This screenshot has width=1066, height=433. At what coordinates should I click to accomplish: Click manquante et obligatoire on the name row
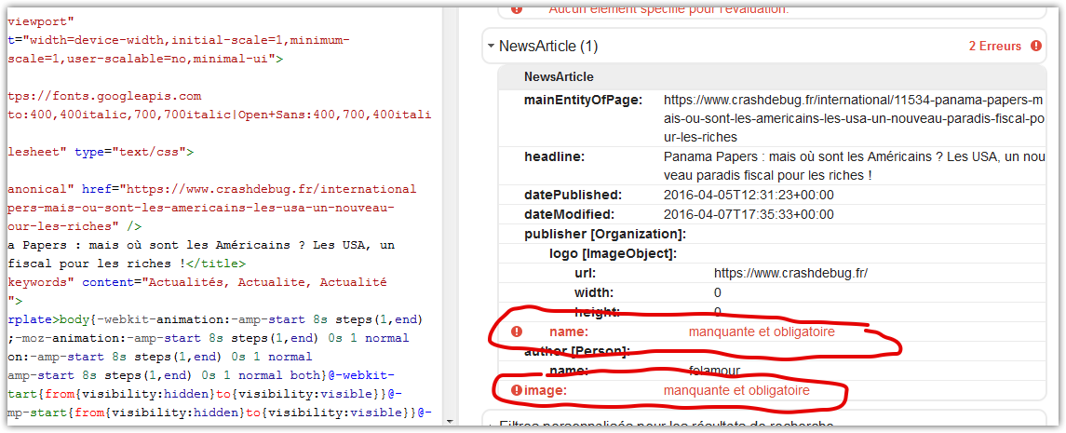[762, 332]
